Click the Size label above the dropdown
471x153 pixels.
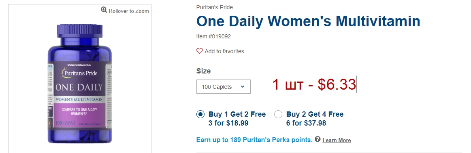pos(203,71)
